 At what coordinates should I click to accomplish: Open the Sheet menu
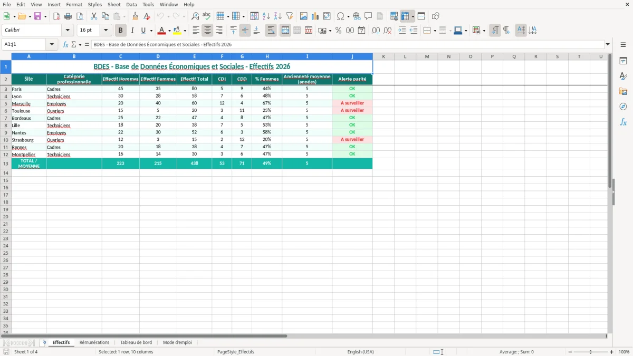114,4
